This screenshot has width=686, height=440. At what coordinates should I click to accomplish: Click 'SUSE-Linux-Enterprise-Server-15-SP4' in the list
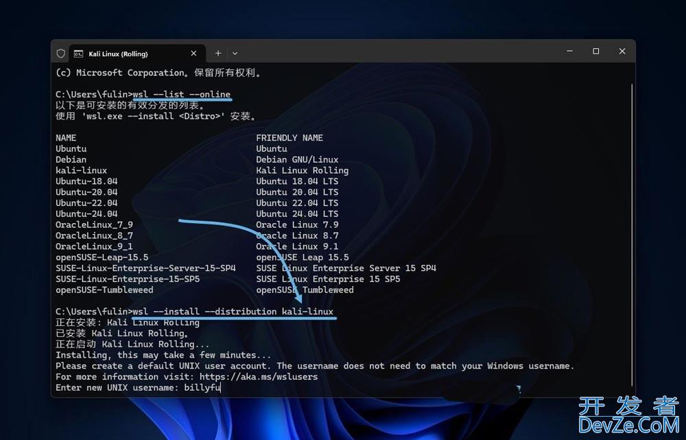(145, 268)
